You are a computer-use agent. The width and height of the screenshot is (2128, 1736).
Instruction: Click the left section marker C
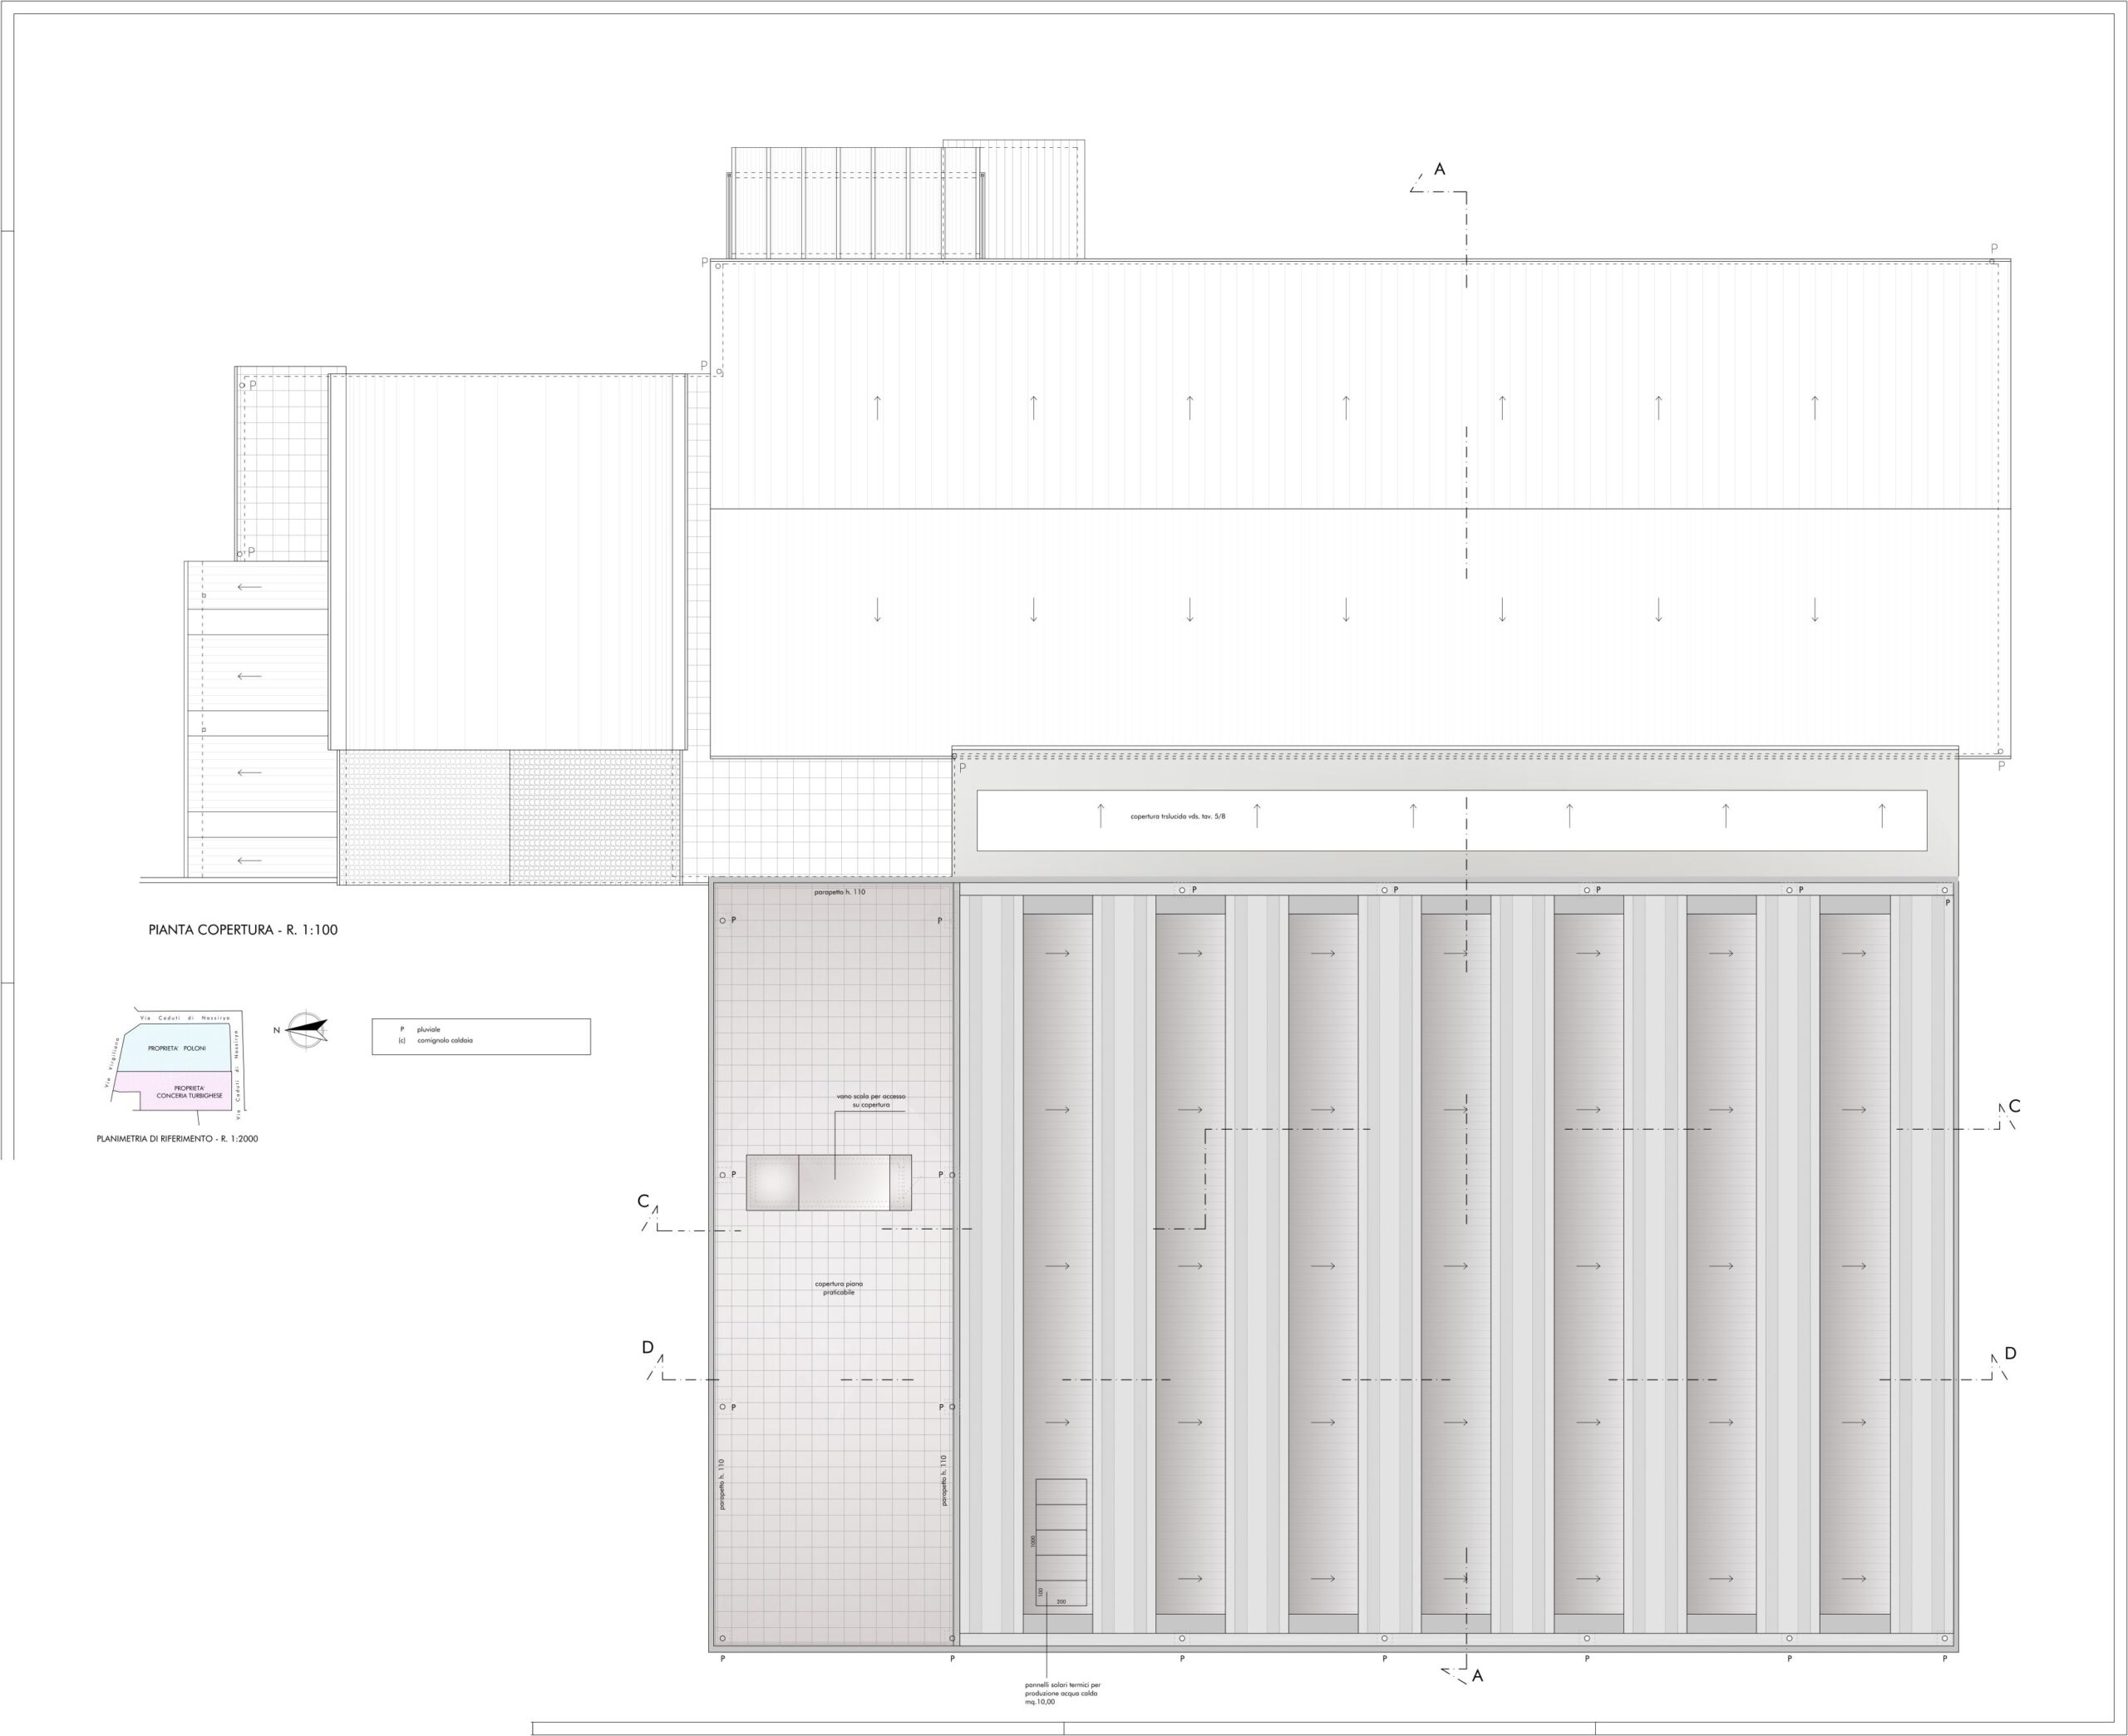tap(643, 1202)
